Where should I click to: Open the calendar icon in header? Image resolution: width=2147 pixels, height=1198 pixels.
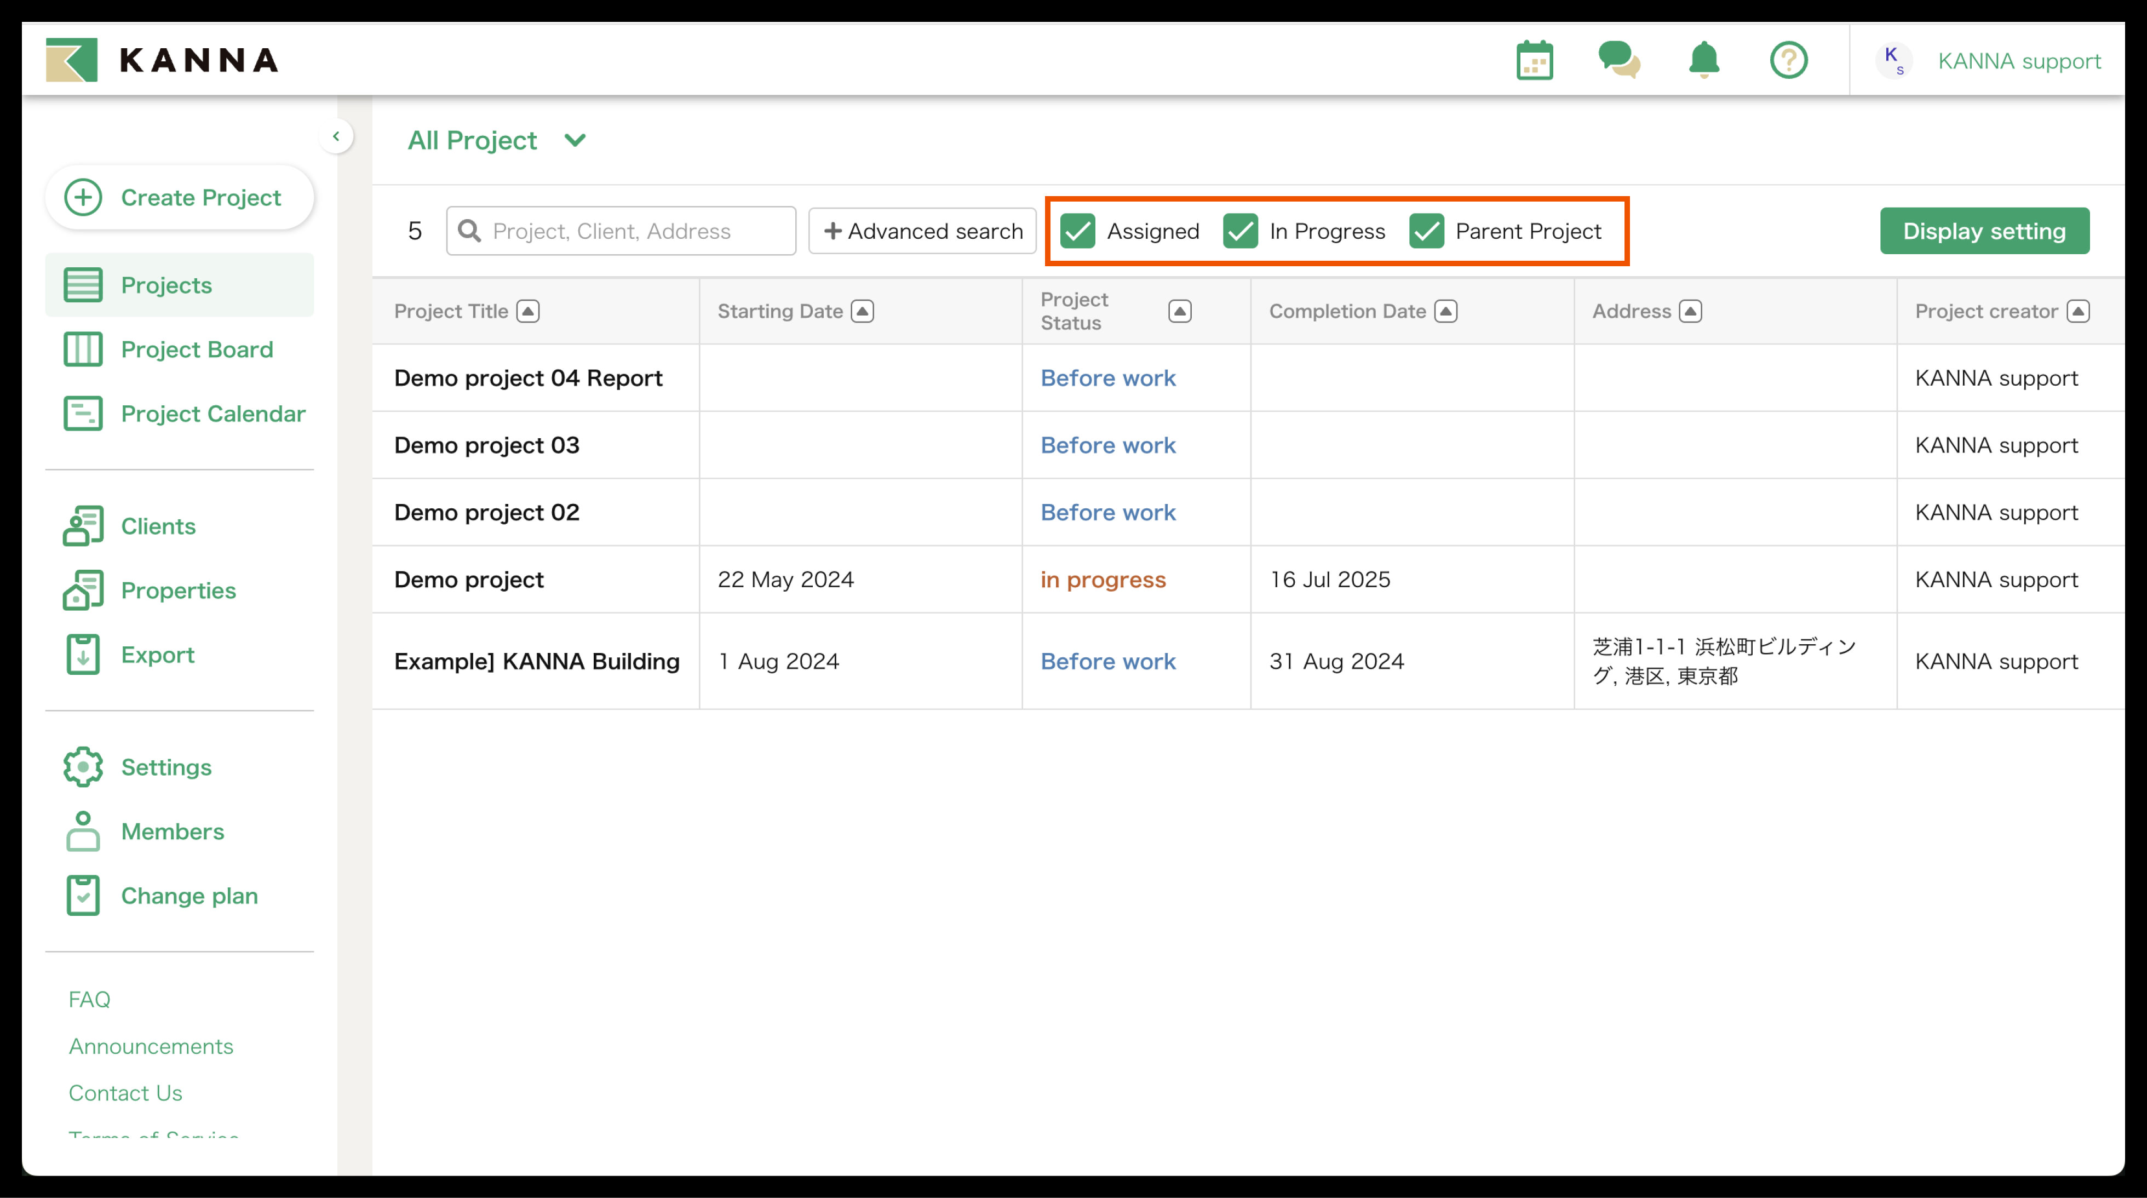1535,61
